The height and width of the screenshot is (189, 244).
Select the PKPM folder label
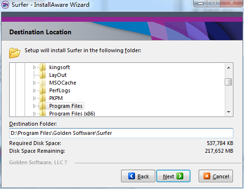coord(56,98)
